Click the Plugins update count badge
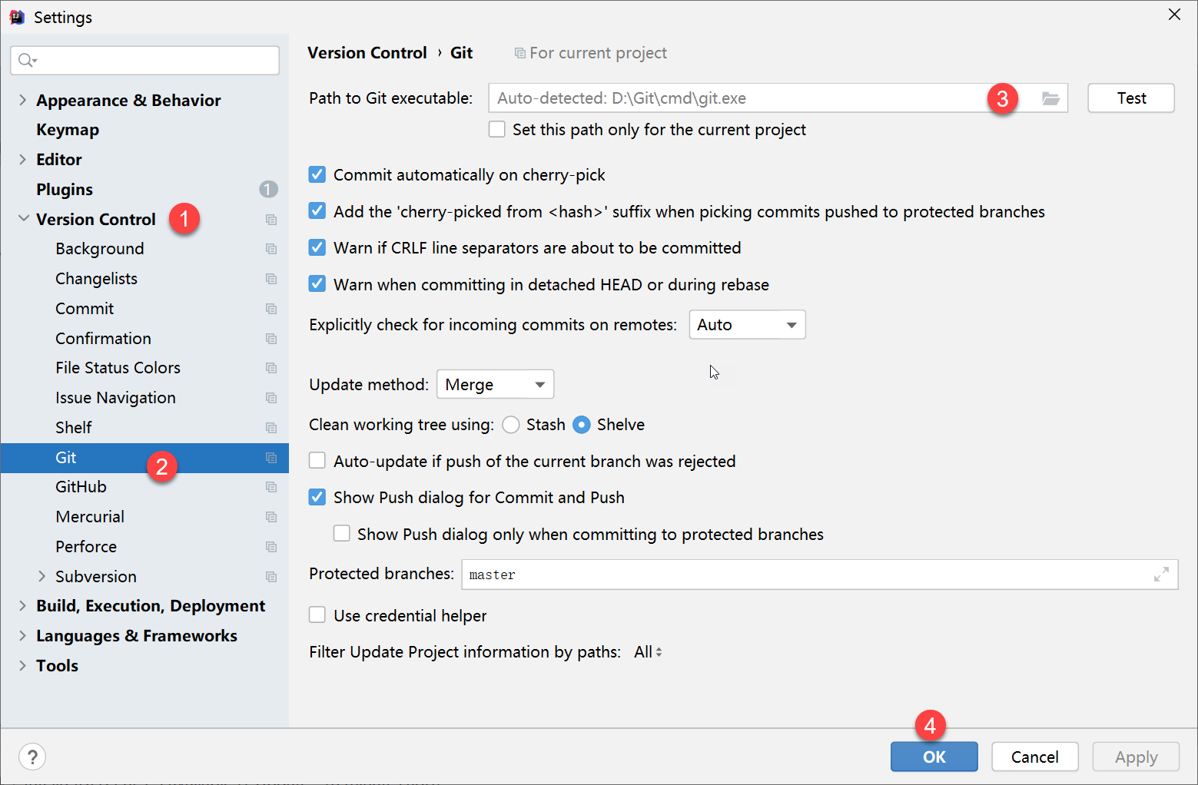Image resolution: width=1198 pixels, height=785 pixels. click(x=268, y=189)
